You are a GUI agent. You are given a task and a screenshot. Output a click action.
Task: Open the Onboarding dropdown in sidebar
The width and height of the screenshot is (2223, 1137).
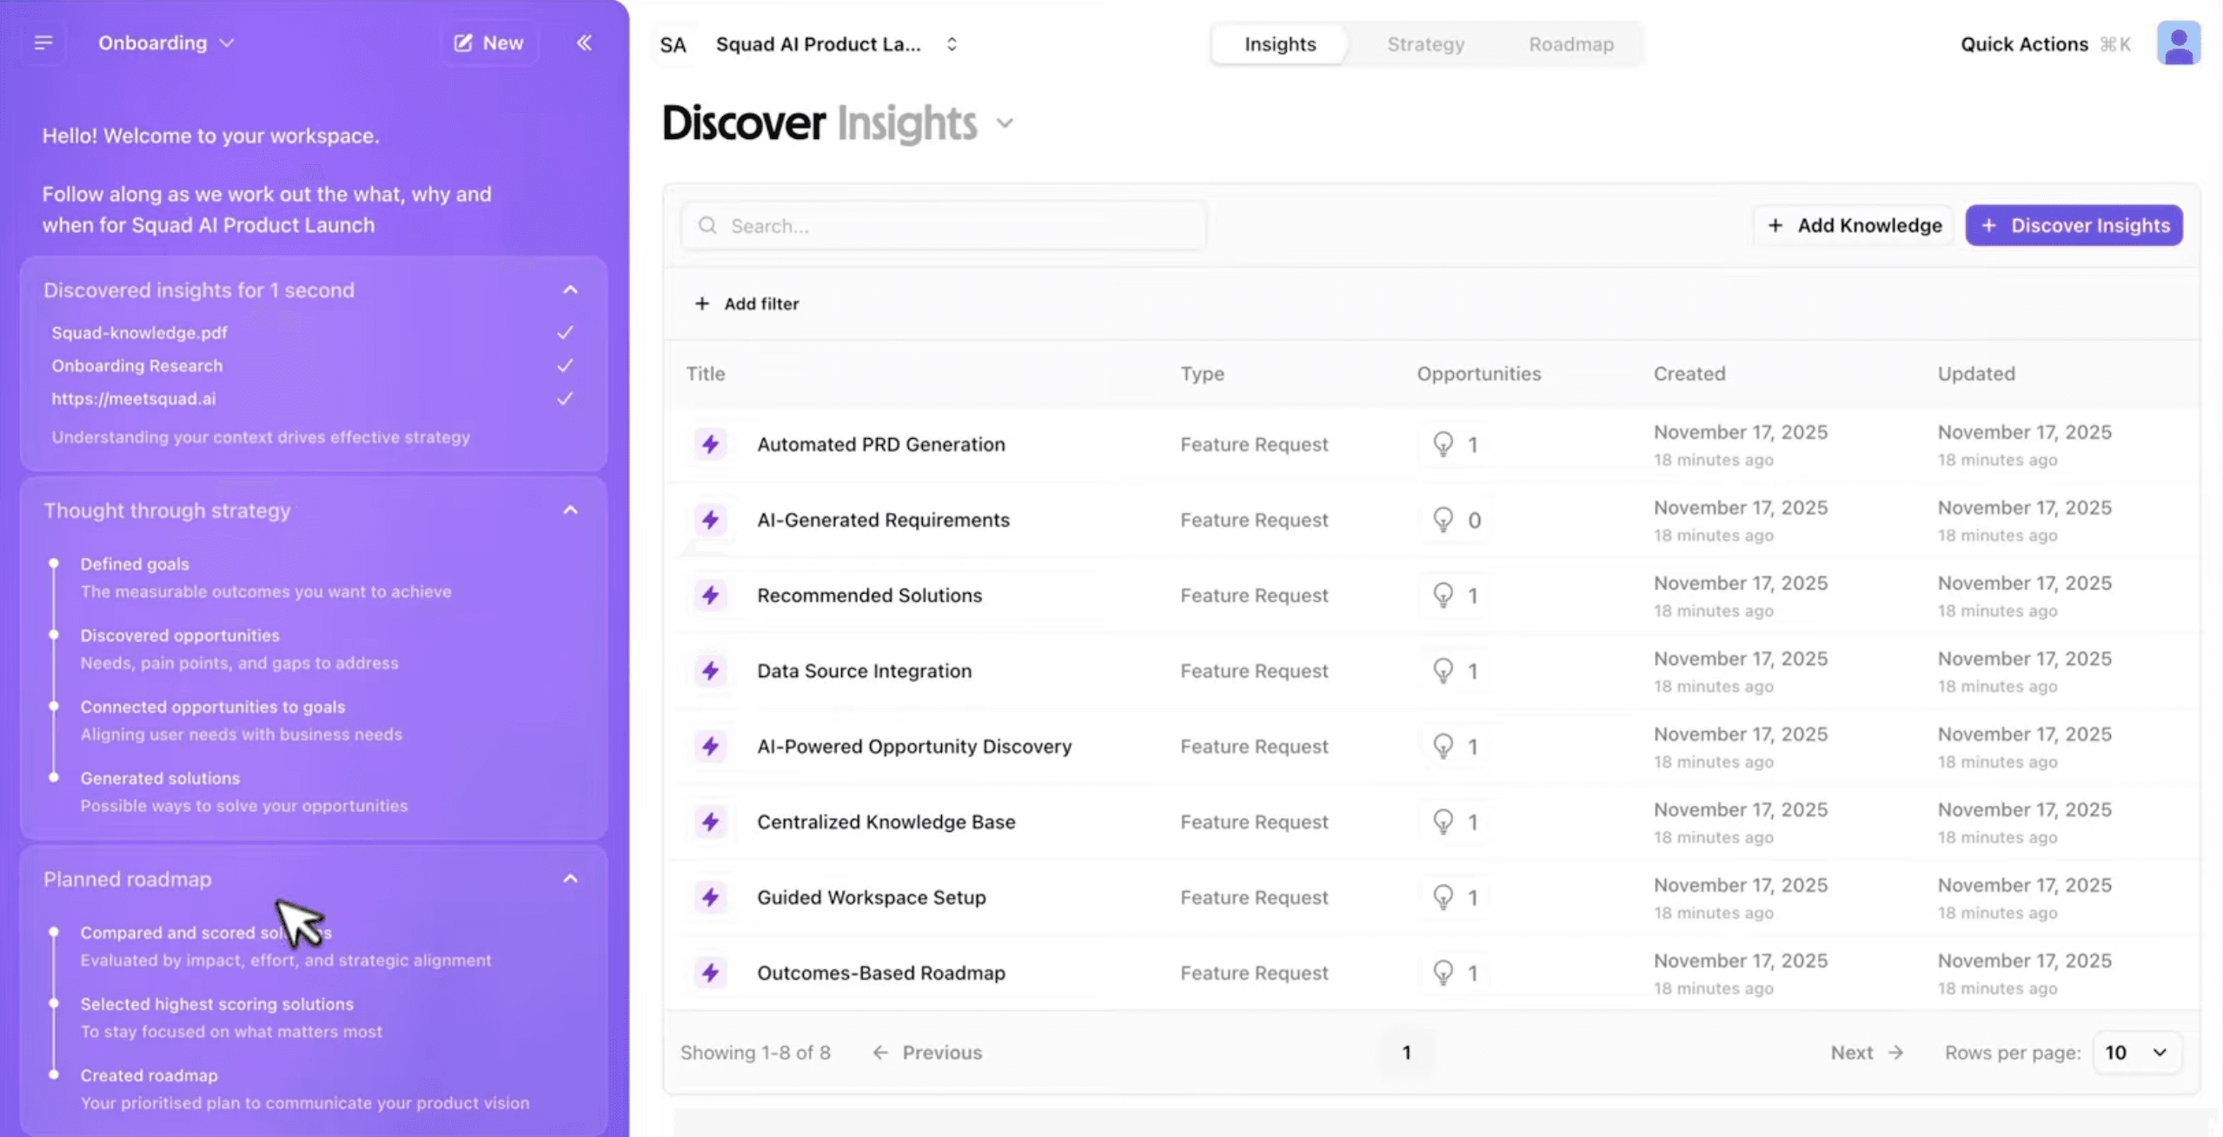click(x=166, y=43)
